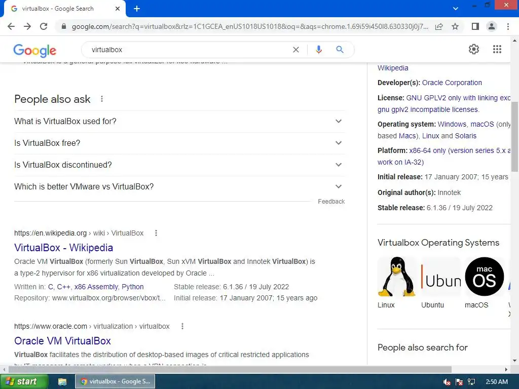Expand 'Which is better VMware vs VirtualBox?'
This screenshot has height=389, width=519.
[179, 187]
